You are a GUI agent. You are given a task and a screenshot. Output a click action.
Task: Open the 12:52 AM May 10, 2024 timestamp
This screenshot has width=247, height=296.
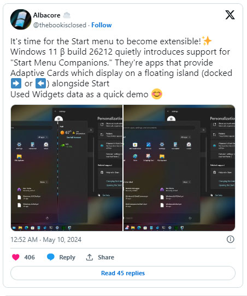point(46,240)
